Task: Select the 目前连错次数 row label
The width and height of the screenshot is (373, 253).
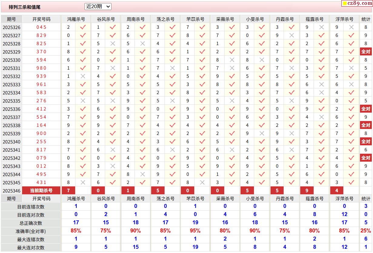Action: tap(31, 207)
